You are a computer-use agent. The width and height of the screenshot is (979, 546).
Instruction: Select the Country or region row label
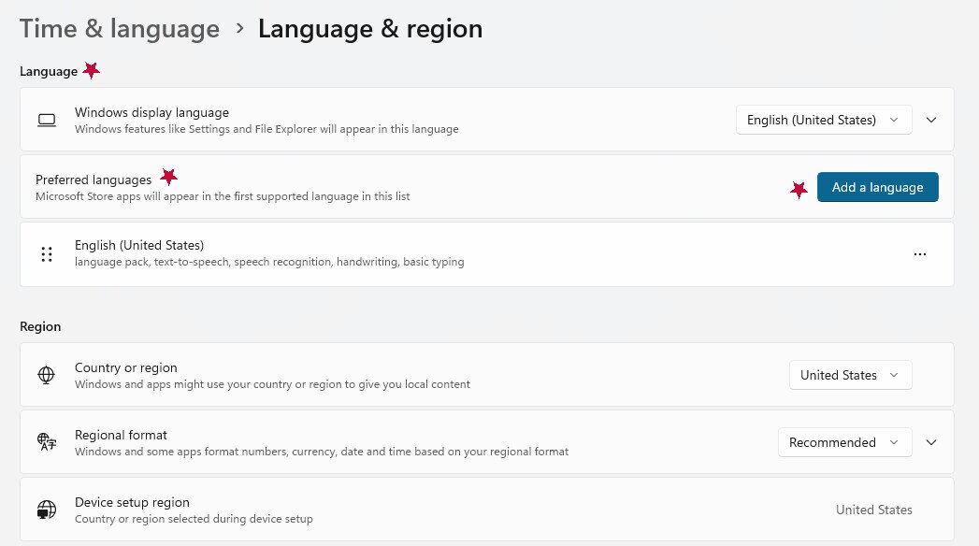(x=126, y=367)
